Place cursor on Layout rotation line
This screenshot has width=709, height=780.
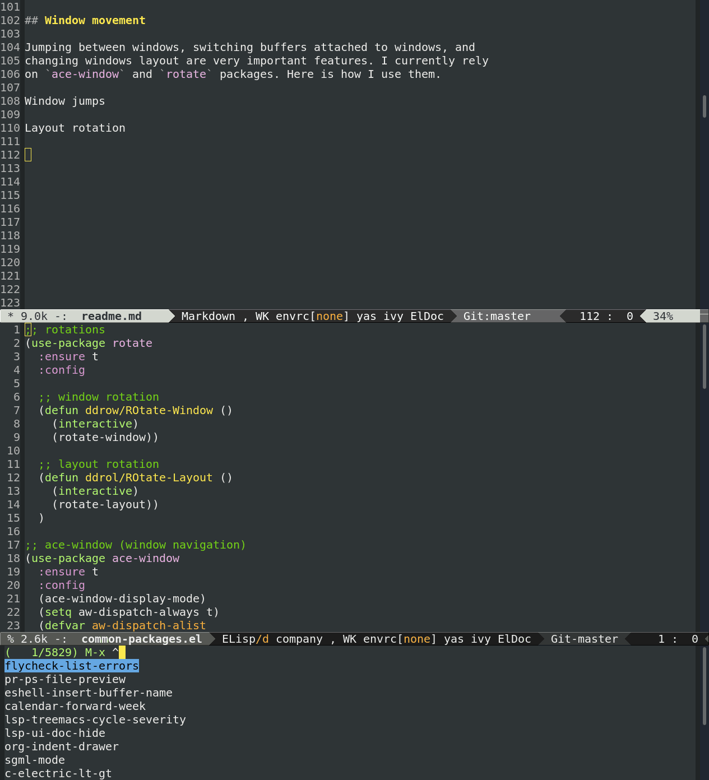coord(75,128)
